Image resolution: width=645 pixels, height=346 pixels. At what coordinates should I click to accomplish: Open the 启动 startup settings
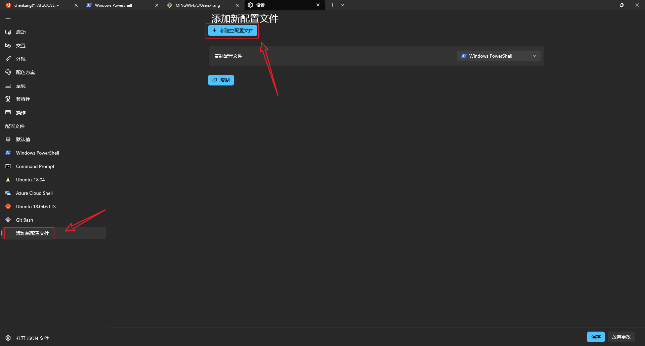pos(54,32)
